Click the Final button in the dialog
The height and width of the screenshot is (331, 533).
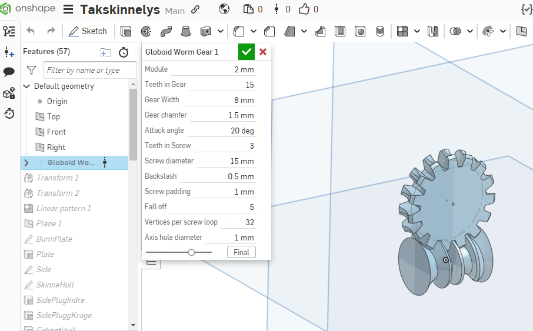(x=241, y=252)
